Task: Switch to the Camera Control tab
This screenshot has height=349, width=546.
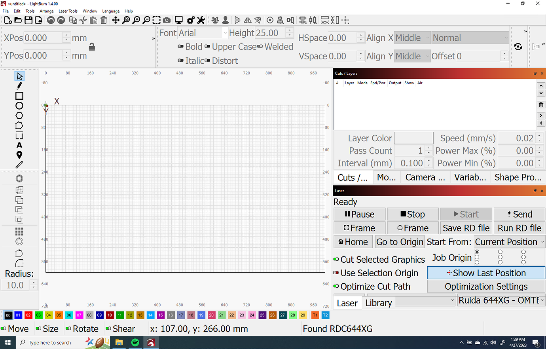Action: 425,177
